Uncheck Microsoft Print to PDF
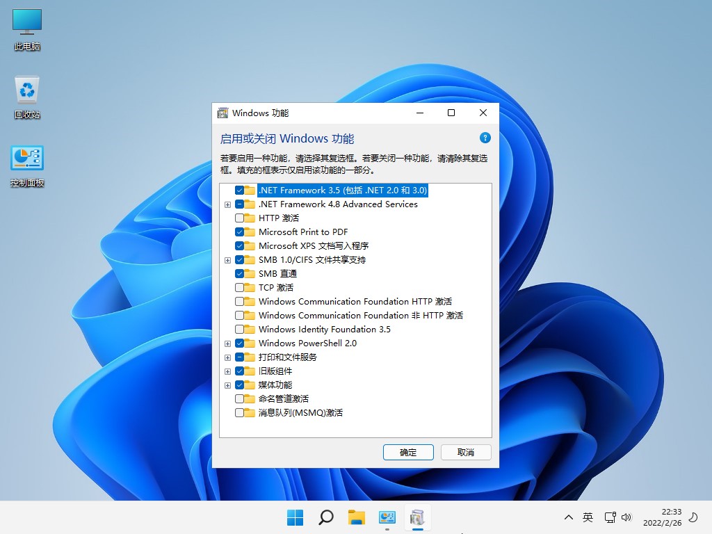This screenshot has height=534, width=712. click(x=240, y=232)
